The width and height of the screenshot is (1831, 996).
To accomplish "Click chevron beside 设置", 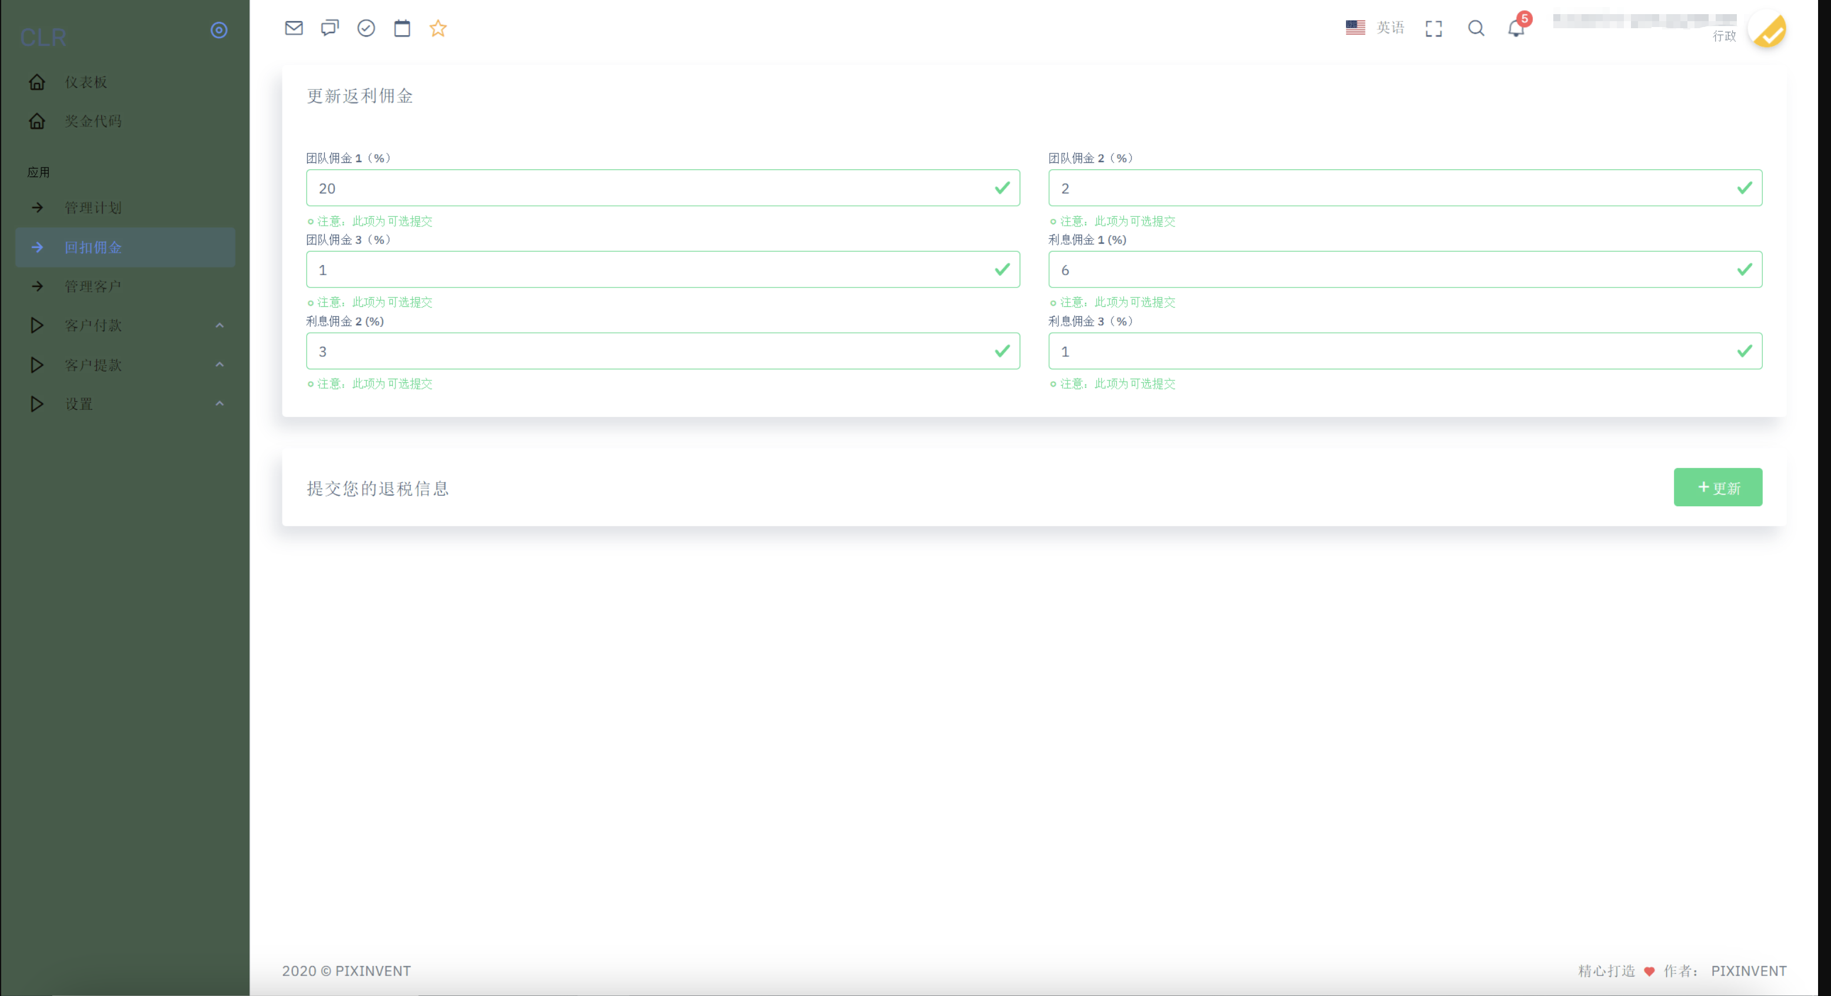I will point(219,403).
